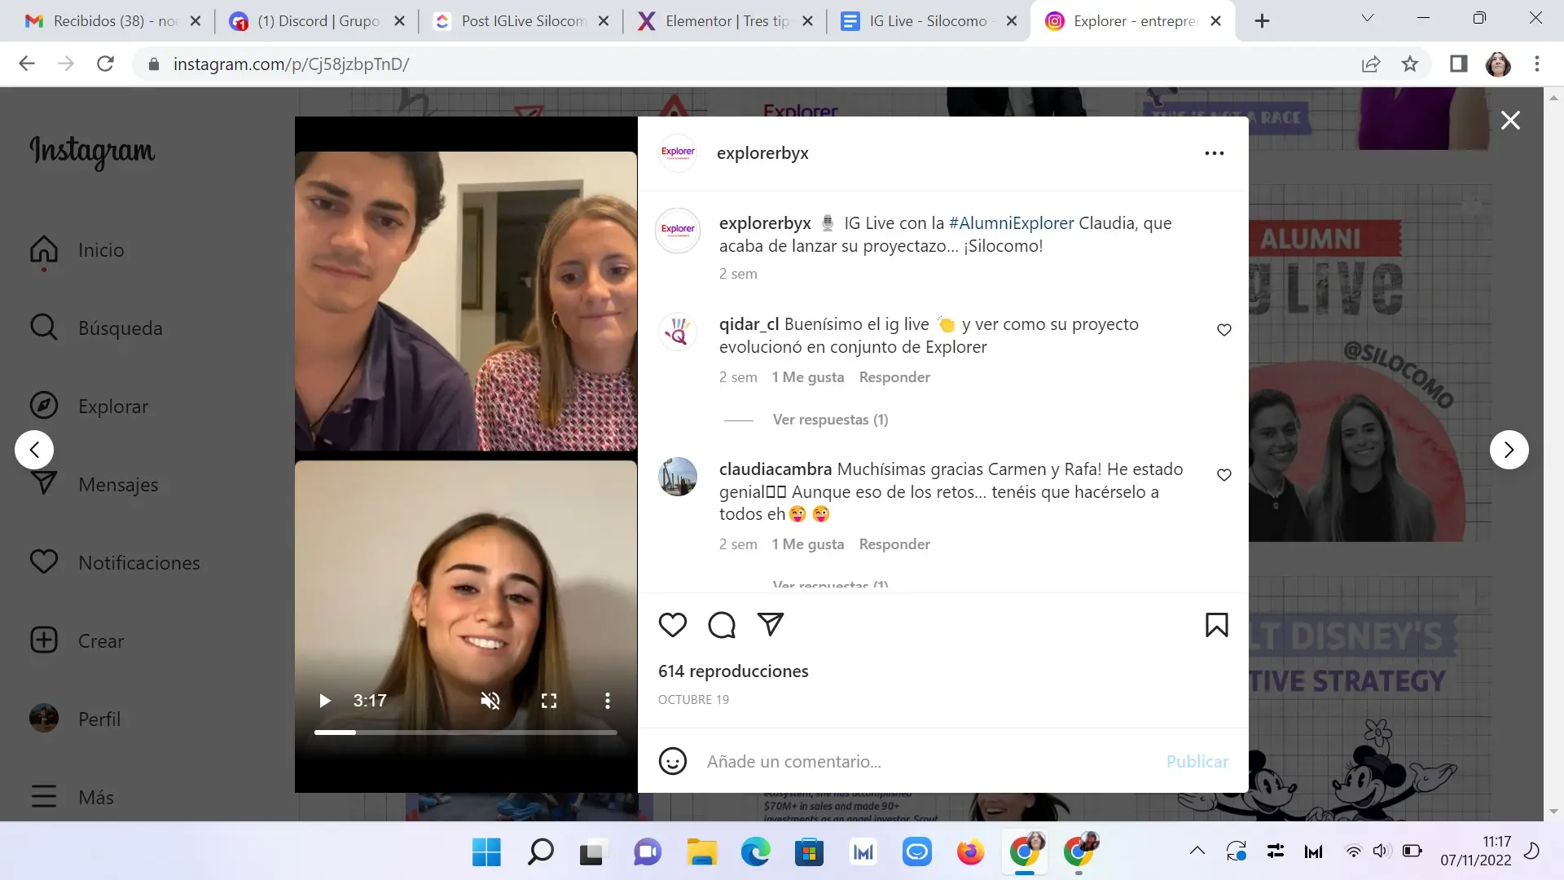Open a new browser tab
This screenshot has height=880, width=1564.
click(1262, 21)
